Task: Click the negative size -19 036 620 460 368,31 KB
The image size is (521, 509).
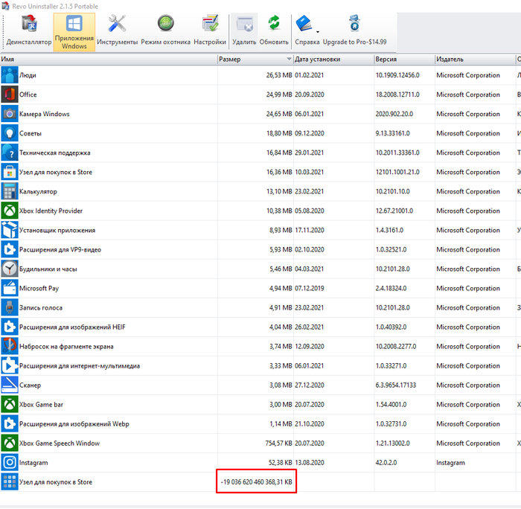Action: click(x=257, y=481)
